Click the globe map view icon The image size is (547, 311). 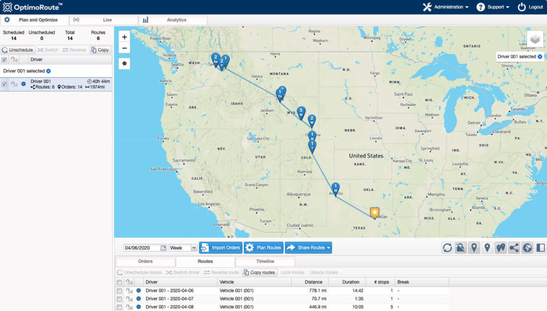(527, 247)
